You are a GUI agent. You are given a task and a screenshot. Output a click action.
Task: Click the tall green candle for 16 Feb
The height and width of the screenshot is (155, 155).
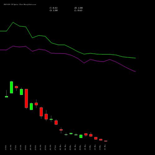[x=11, y=87]
